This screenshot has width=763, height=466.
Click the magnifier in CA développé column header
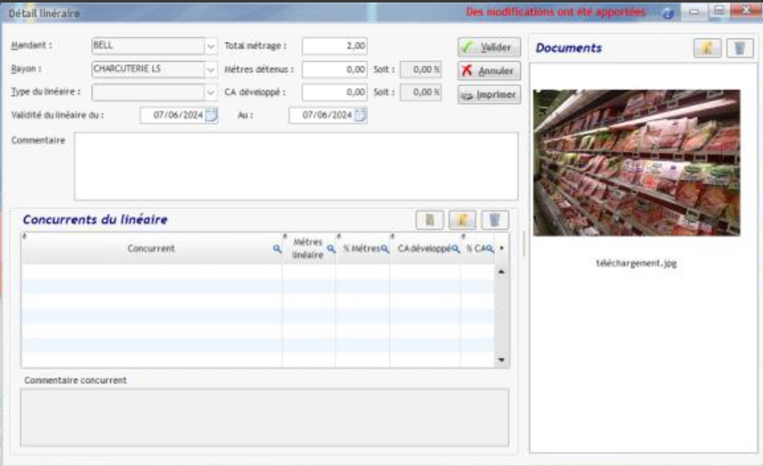456,249
